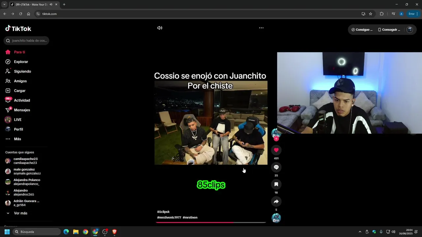Viewport: 422px width, 237px height.
Task: Open the video's three-dot options menu
Action: coord(261,28)
